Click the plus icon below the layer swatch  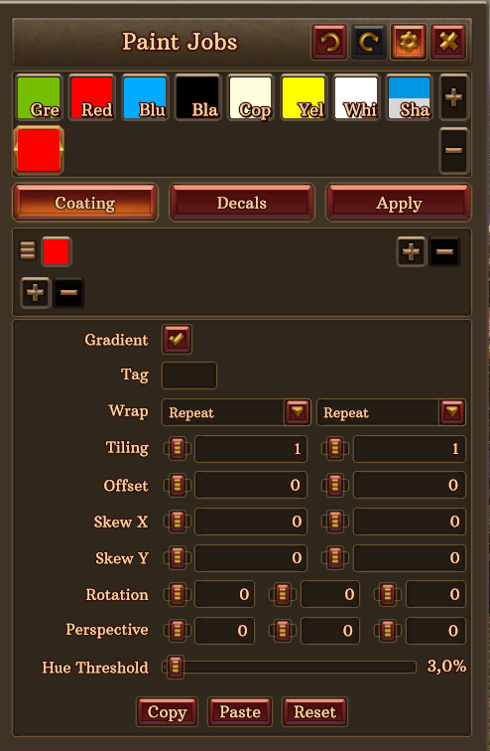tap(36, 292)
